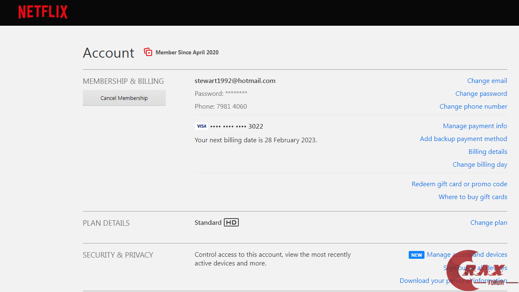Screen dimensions: 519x292
Task: Click Redeem gift card or promo code
Action: point(459,184)
